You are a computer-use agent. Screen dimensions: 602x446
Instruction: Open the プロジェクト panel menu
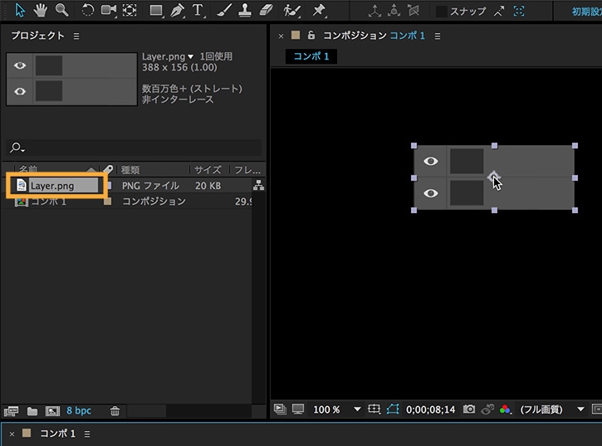click(x=76, y=36)
